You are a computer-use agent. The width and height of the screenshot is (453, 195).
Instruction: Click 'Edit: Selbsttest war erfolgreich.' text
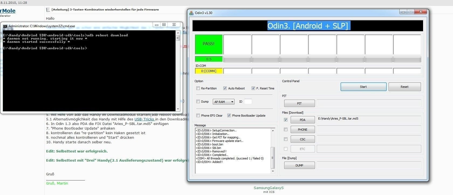tap(77, 151)
